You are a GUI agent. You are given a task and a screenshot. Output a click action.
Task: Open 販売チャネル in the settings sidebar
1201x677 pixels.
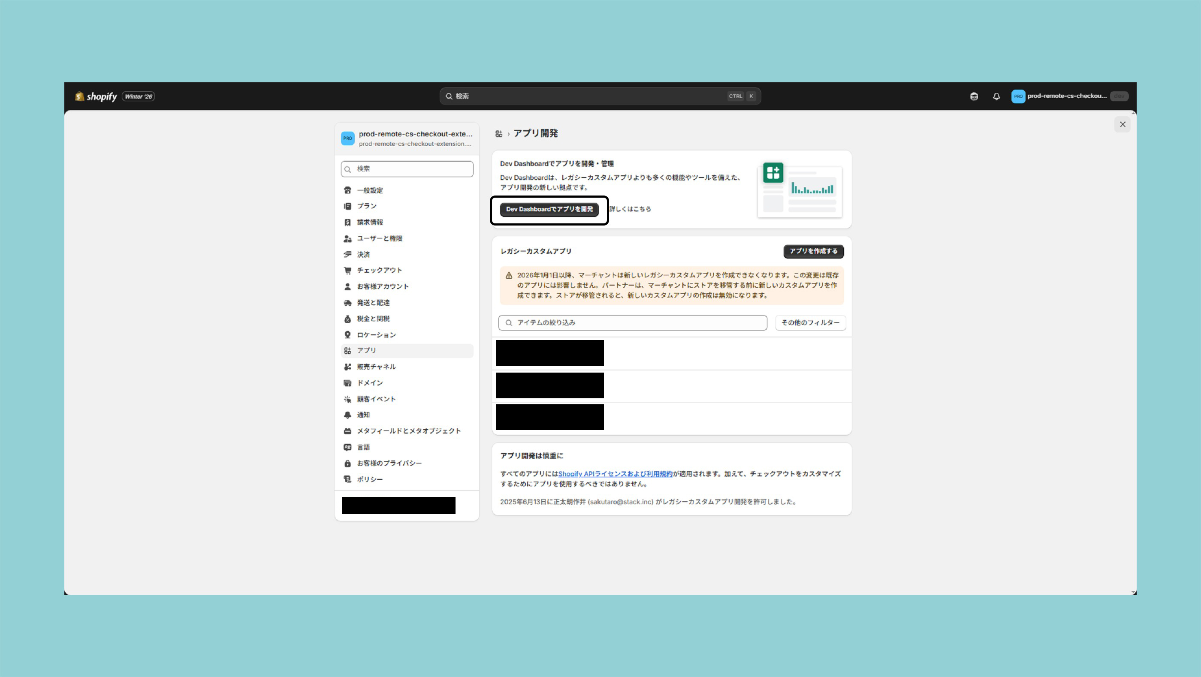coord(376,367)
